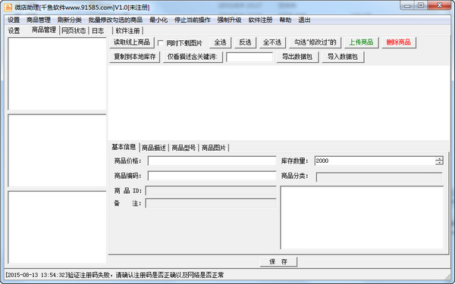
Task: Enable the 同时下载图片 checkbox
Action: click(x=161, y=43)
